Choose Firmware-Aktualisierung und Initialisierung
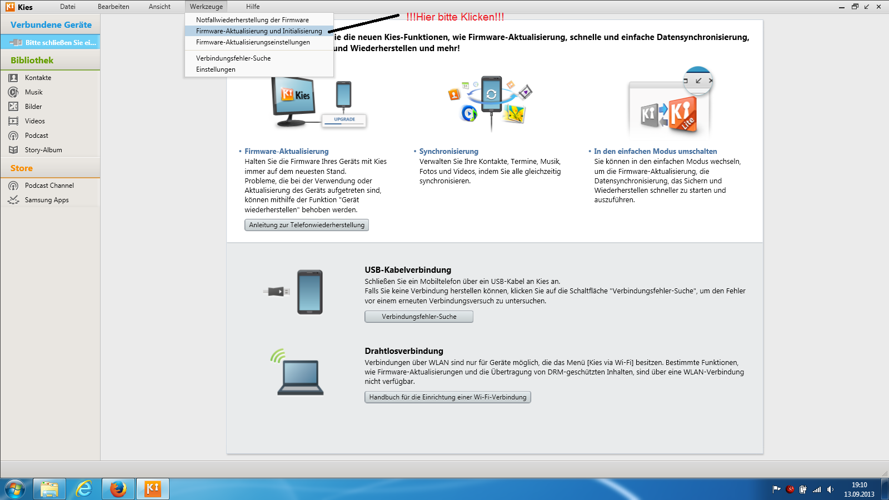Screen dimensions: 889x500 click(x=259, y=31)
